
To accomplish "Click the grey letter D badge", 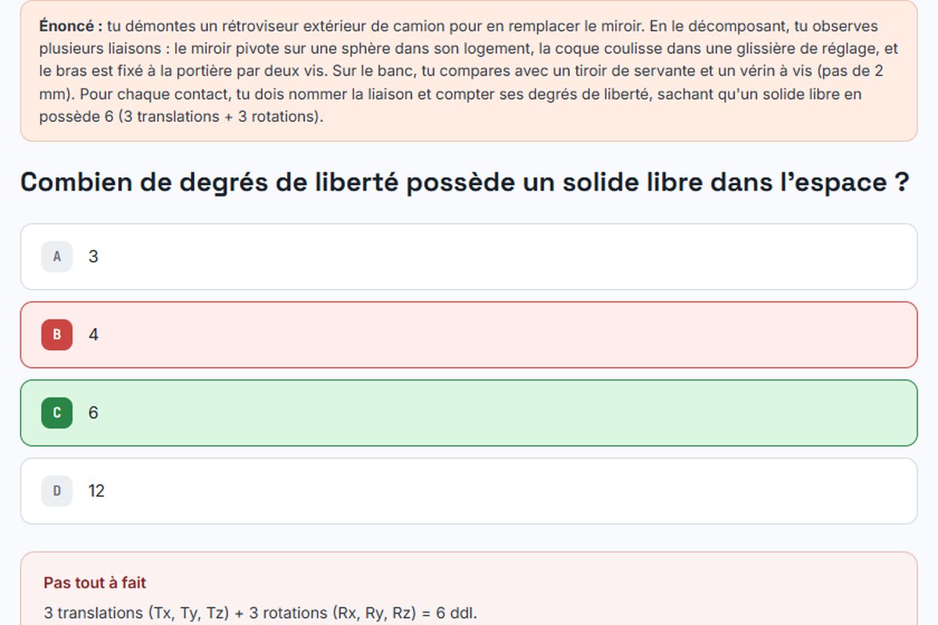I will coord(57,491).
